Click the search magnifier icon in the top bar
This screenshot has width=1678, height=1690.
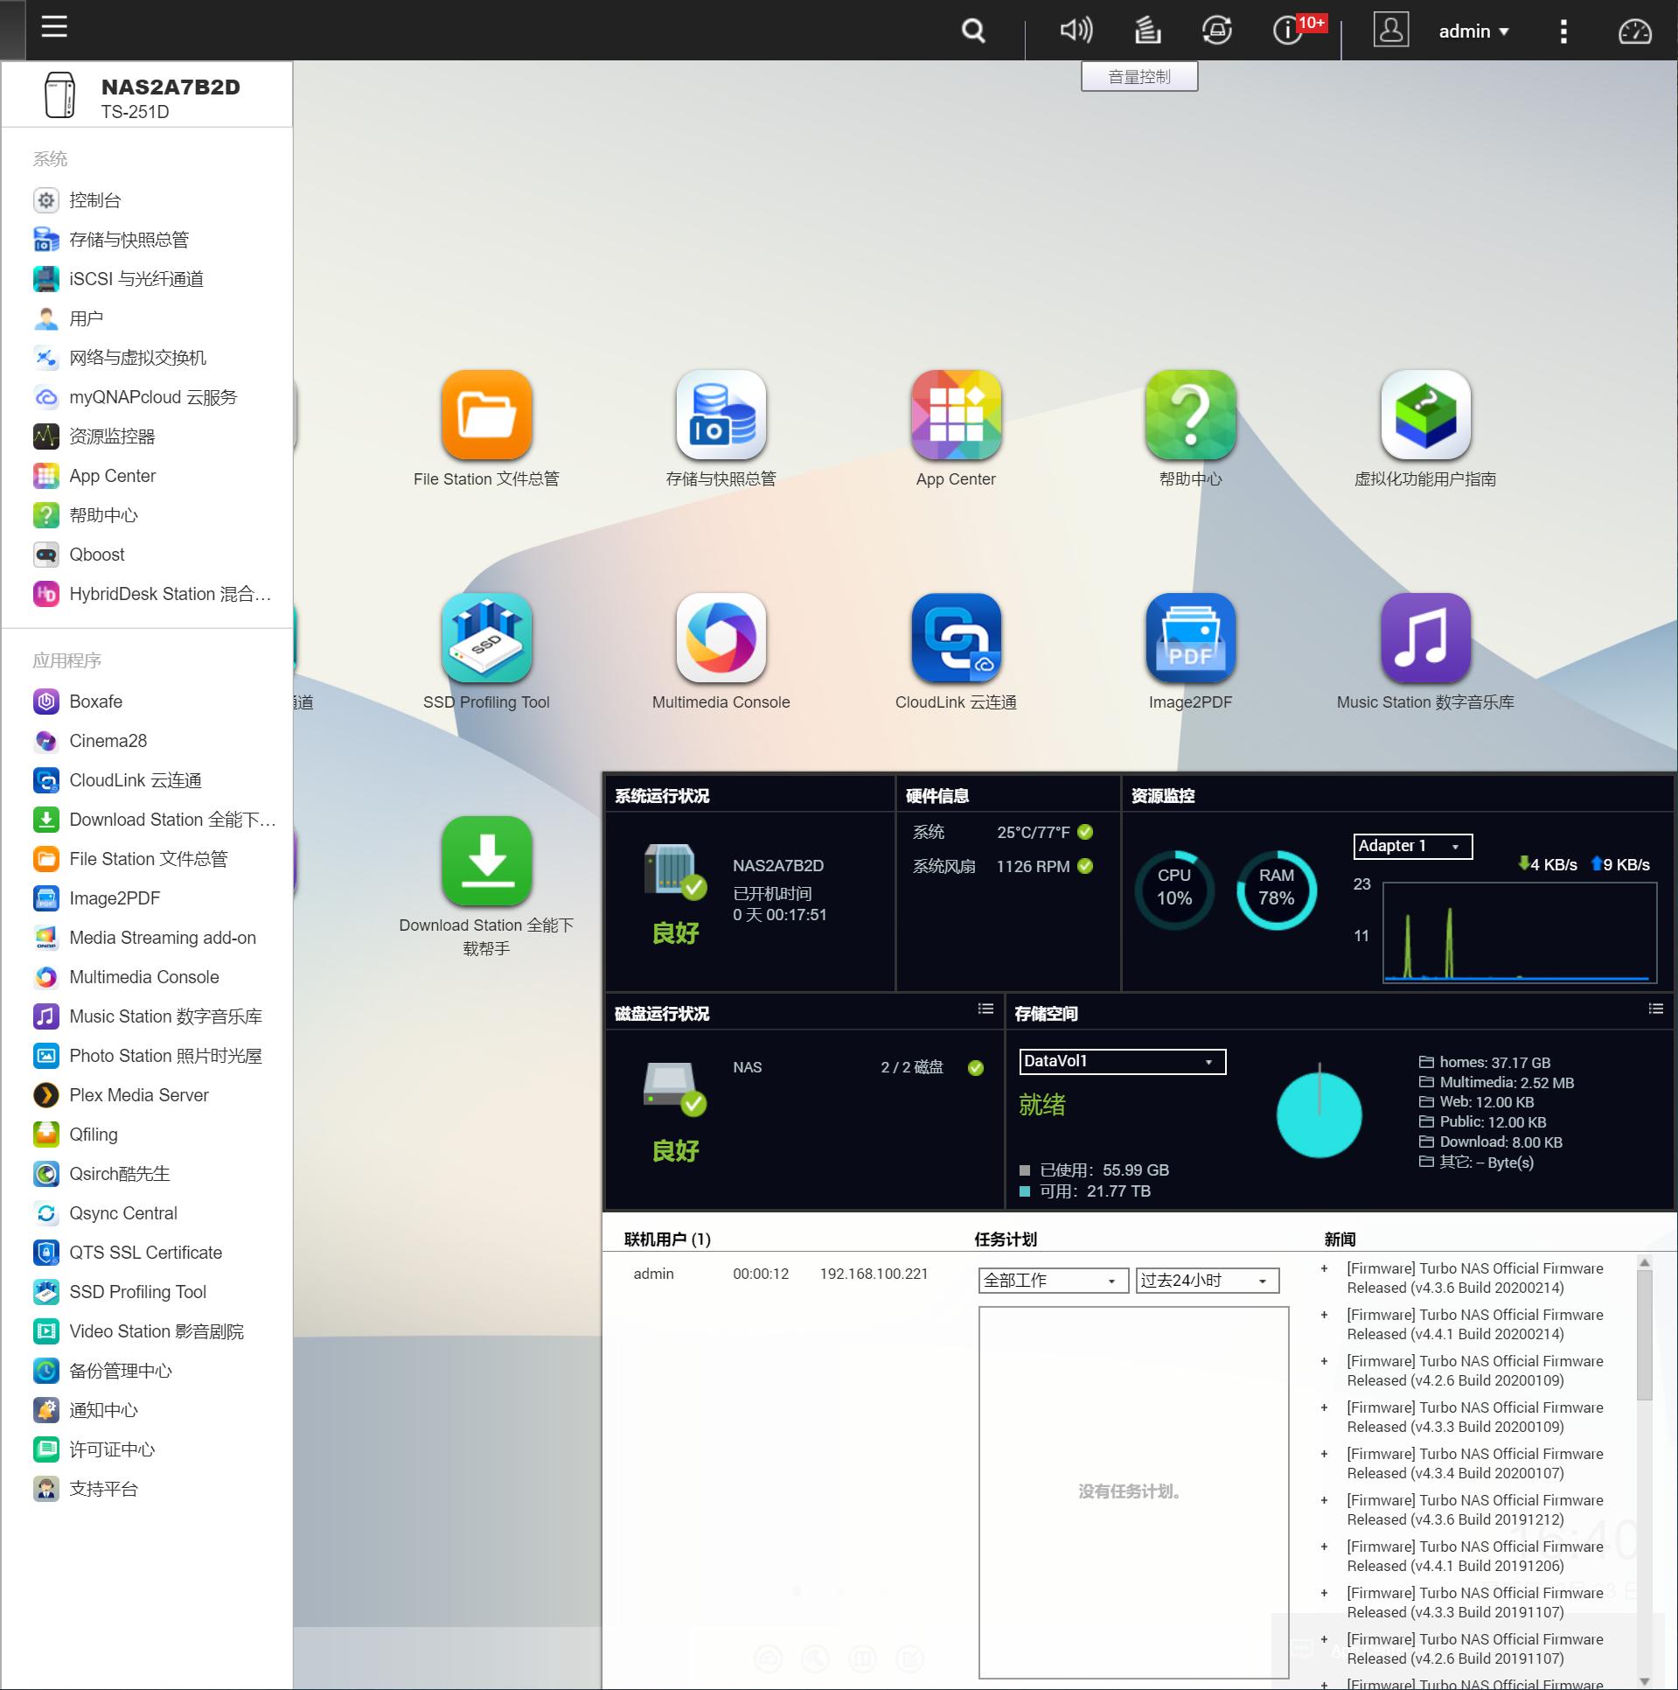click(x=973, y=31)
